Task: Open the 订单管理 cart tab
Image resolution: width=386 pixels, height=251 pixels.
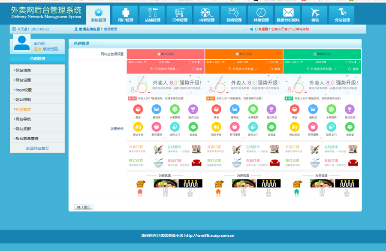Action: [x=180, y=15]
